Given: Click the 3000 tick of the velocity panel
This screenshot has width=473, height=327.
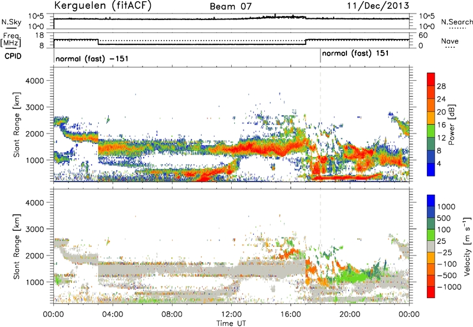Looking at the screenshot, I should [34, 229].
